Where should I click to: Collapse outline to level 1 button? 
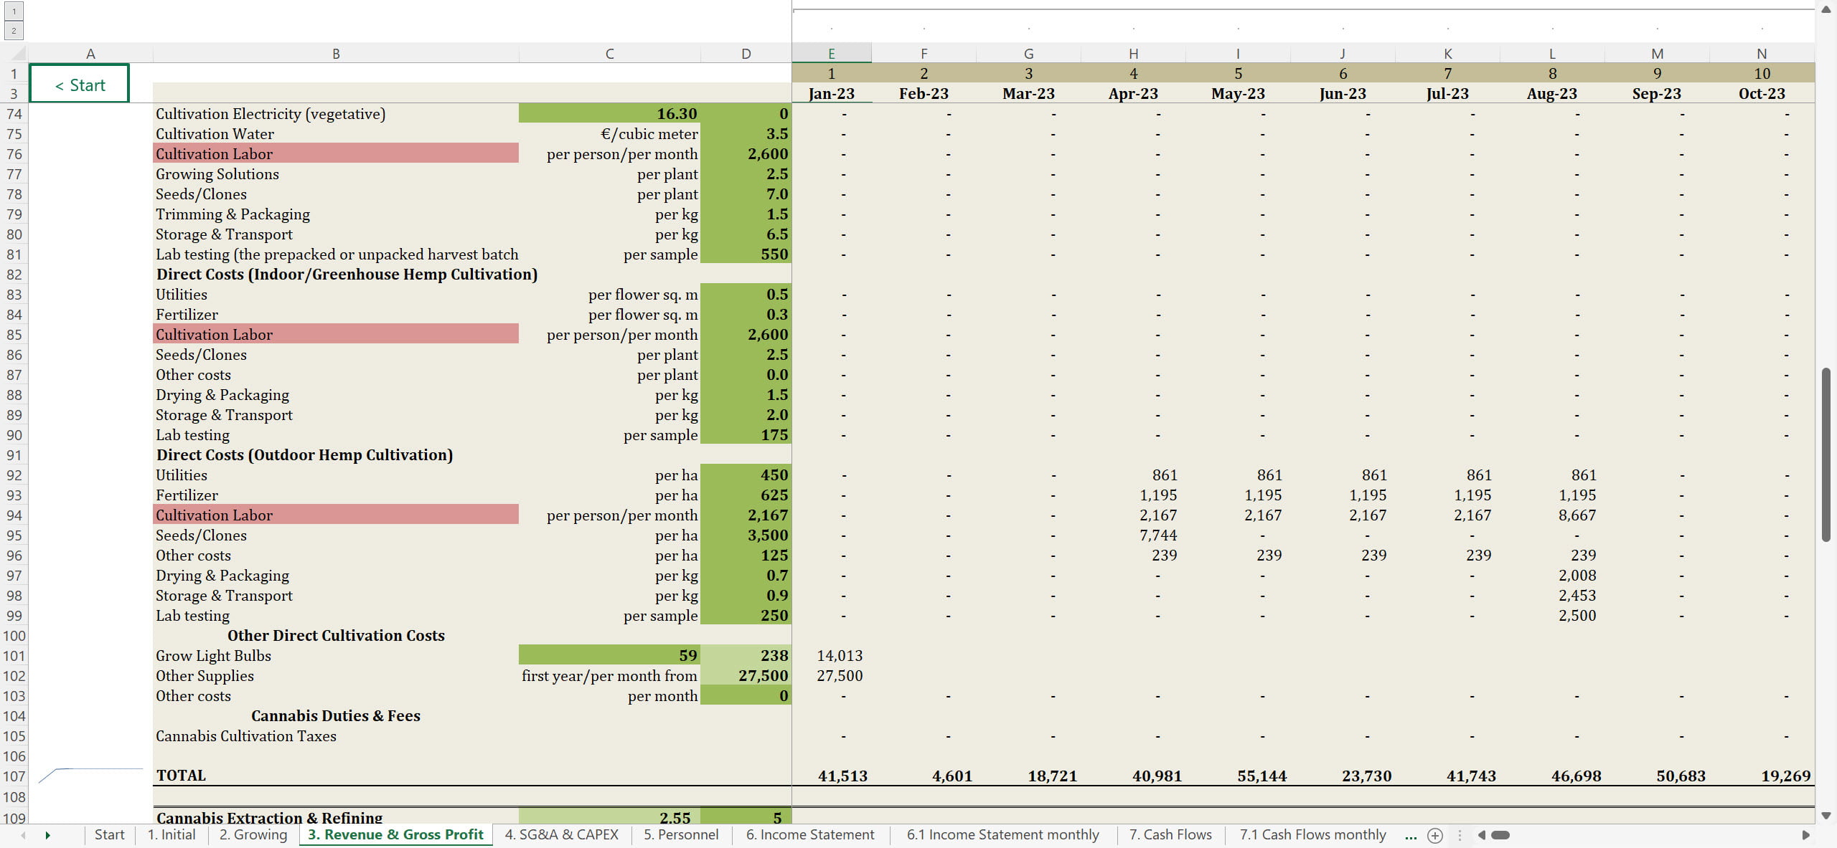tap(14, 11)
